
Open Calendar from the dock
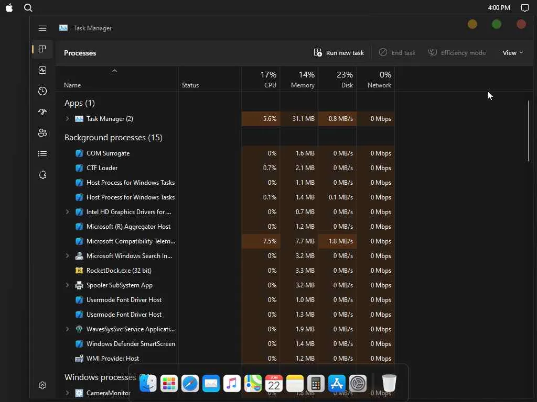point(274,383)
